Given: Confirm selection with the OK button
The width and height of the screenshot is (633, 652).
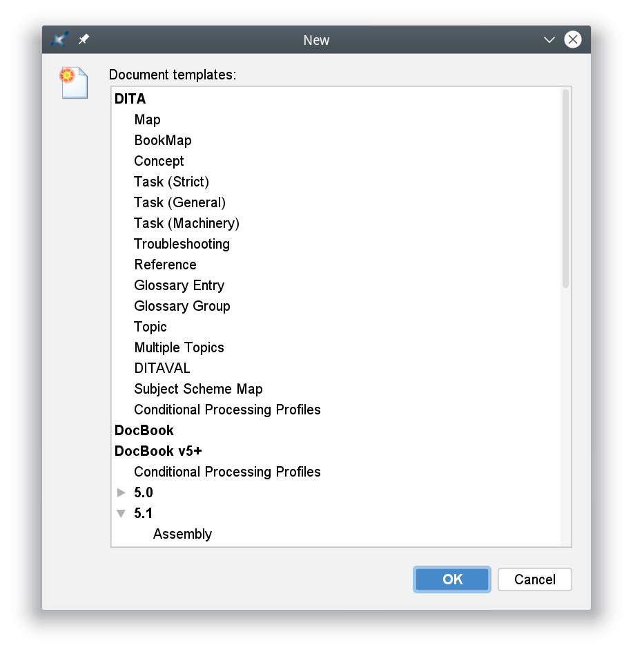Looking at the screenshot, I should (x=451, y=579).
